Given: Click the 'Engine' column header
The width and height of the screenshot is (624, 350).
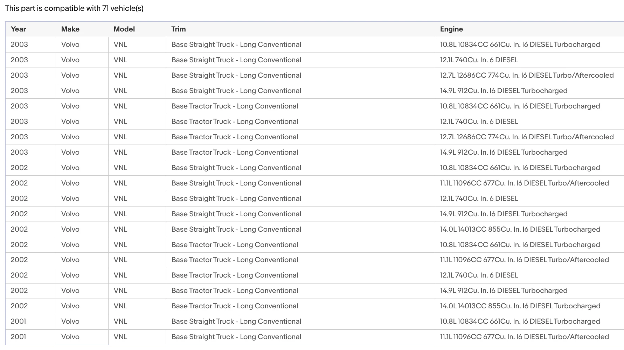Looking at the screenshot, I should pos(529,29).
